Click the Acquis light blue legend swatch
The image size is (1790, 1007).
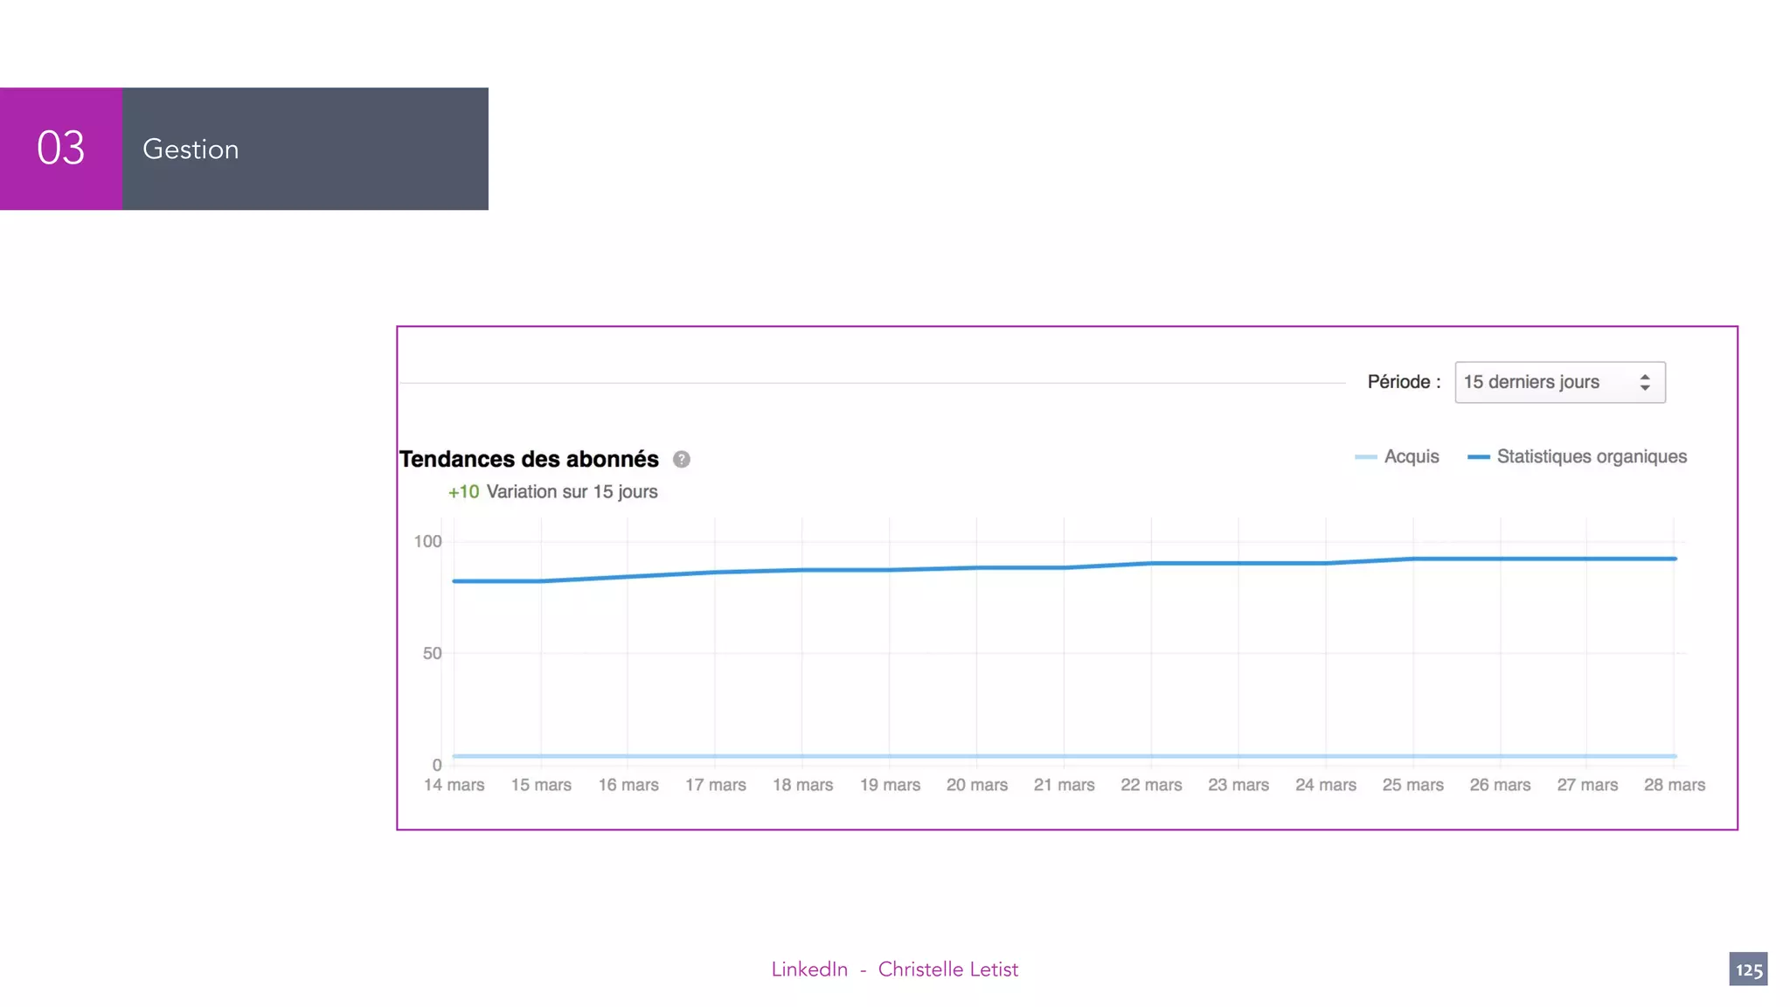tap(1365, 457)
